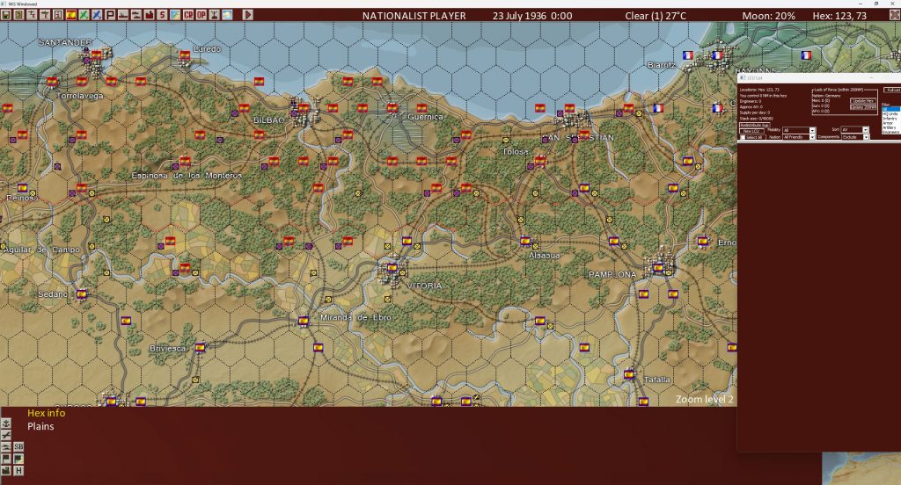
Task: Click the Update Hex button
Action: 862,101
